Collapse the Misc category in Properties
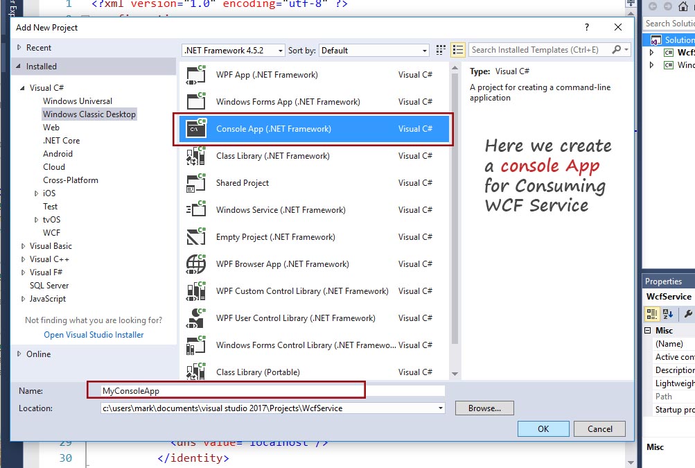 pyautogui.click(x=648, y=331)
